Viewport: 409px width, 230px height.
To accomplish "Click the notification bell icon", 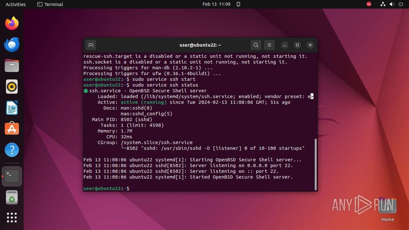I will coord(238,4).
